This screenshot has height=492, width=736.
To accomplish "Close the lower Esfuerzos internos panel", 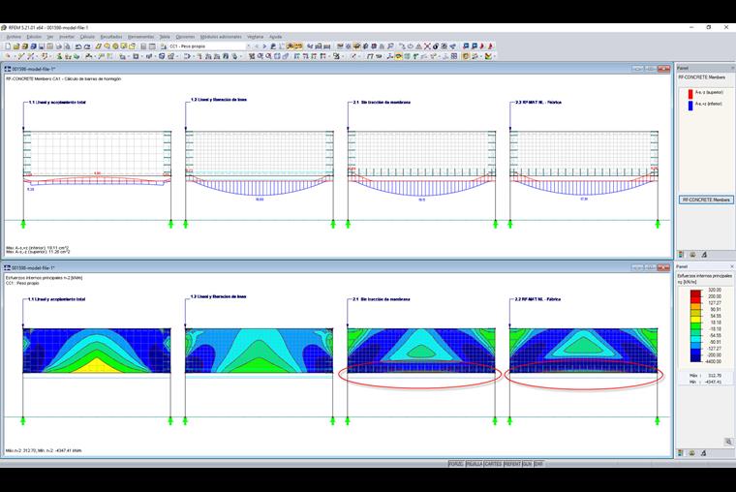I will coord(732,266).
